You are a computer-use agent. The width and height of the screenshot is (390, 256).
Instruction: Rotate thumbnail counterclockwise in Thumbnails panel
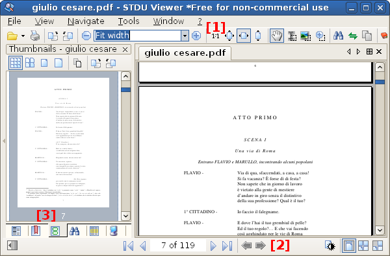(x=110, y=63)
